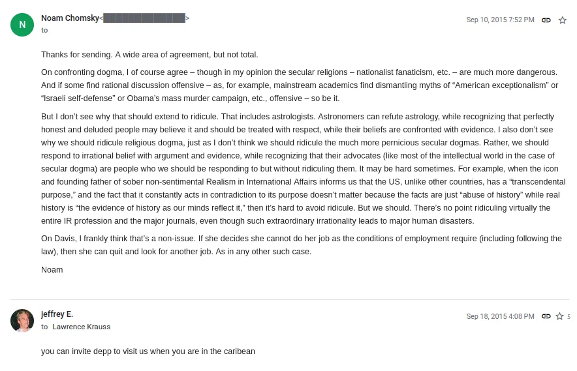
Task: Expand recipient details under Noam Chomsky
Action: pyautogui.click(x=44, y=30)
